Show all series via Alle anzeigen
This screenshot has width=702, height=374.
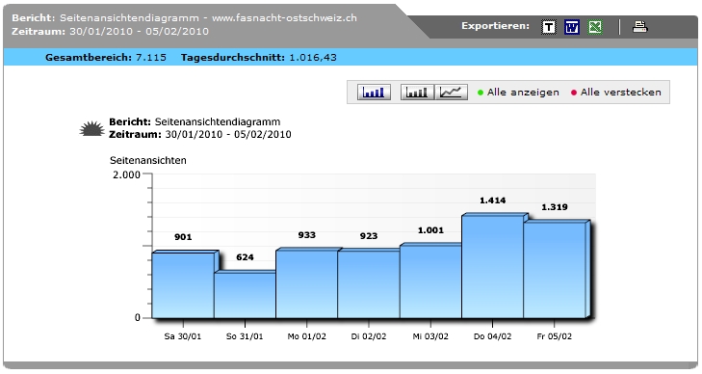point(523,93)
